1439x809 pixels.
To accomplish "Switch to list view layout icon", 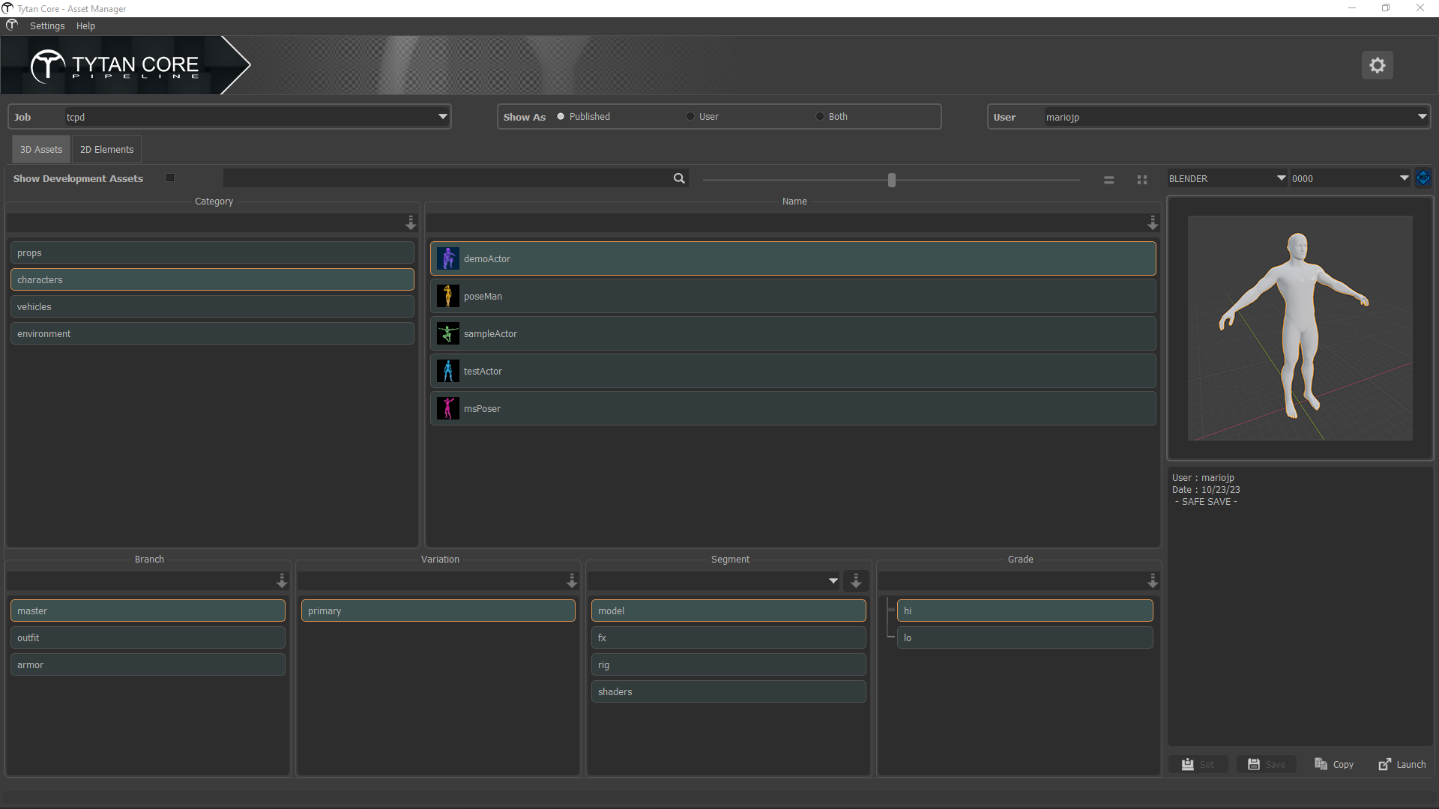I will pos(1108,180).
